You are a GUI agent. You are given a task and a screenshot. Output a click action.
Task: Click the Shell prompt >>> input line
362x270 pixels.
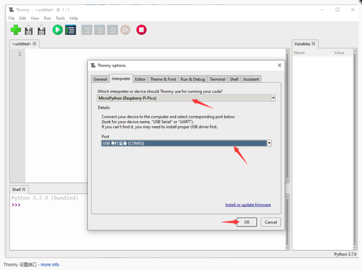(x=16, y=205)
